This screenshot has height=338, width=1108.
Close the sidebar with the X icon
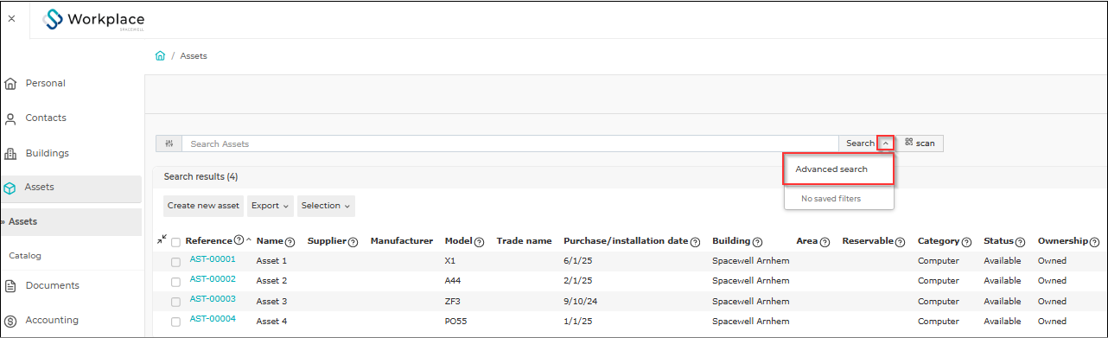point(12,18)
